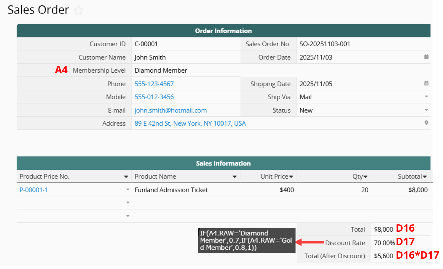Open the Shipping Date calendar icon
The height and width of the screenshot is (269, 443).
click(x=426, y=83)
